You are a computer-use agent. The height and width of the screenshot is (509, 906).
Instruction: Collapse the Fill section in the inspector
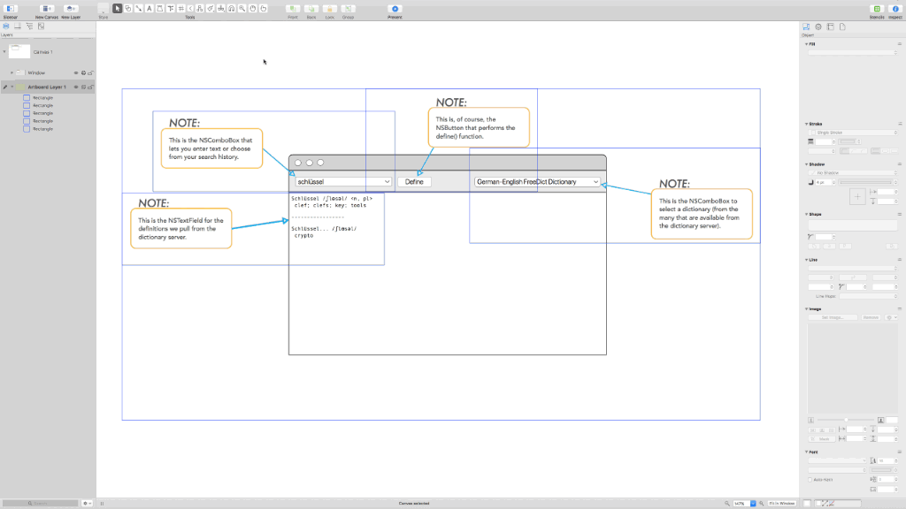(x=807, y=42)
